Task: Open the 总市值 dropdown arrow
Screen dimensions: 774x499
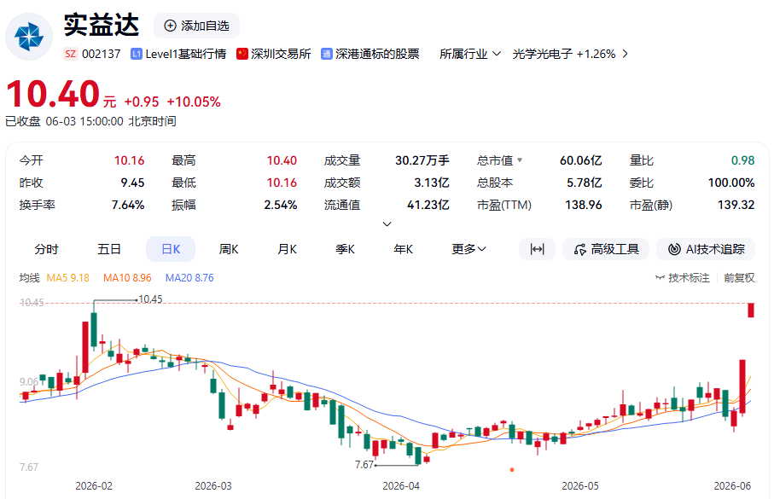Action: pos(520,160)
